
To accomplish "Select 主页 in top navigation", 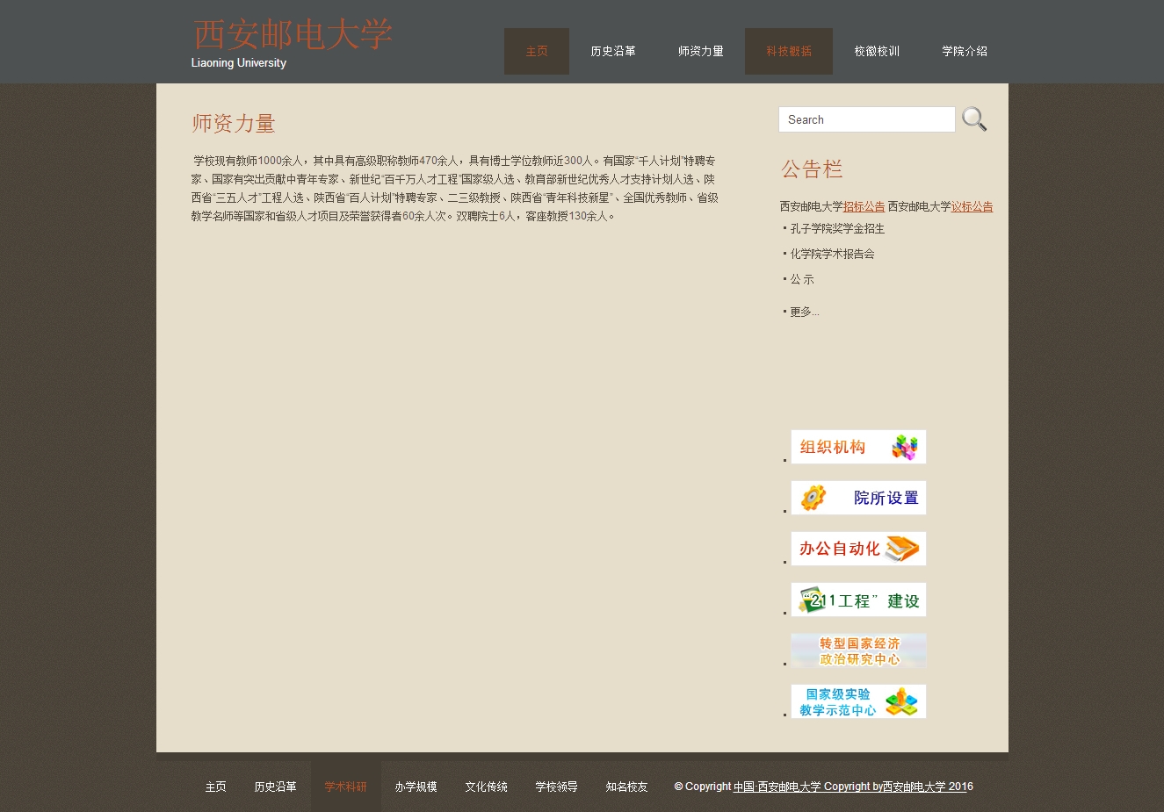I will pos(537,51).
